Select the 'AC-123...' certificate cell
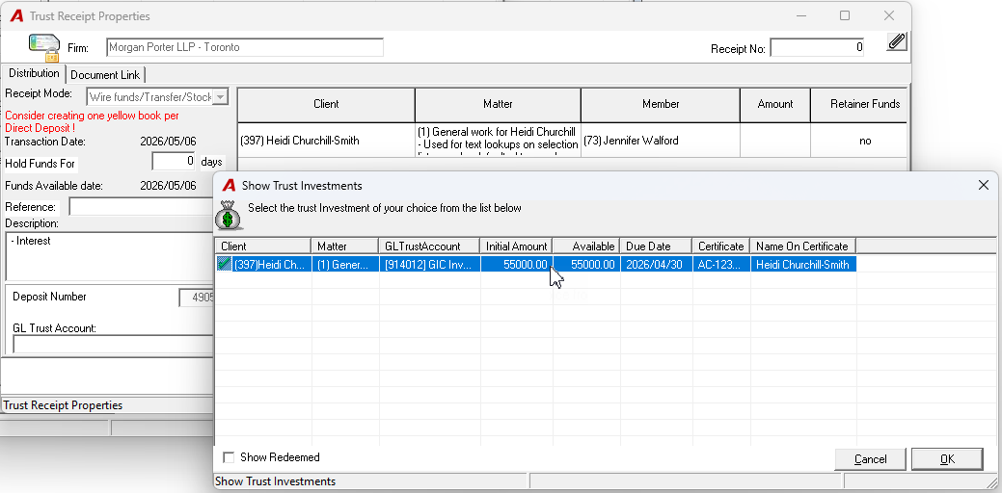1002x493 pixels. (x=720, y=264)
